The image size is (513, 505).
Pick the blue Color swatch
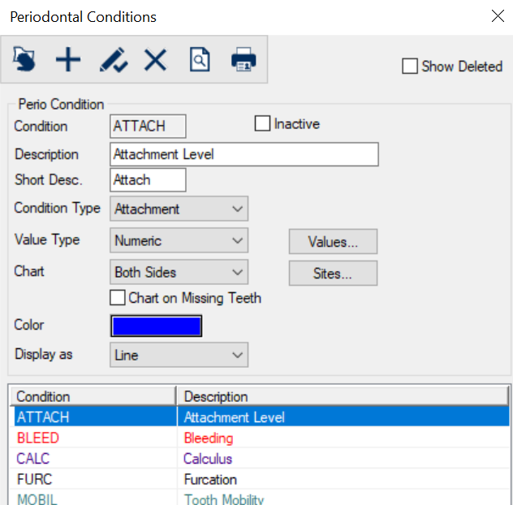(156, 326)
